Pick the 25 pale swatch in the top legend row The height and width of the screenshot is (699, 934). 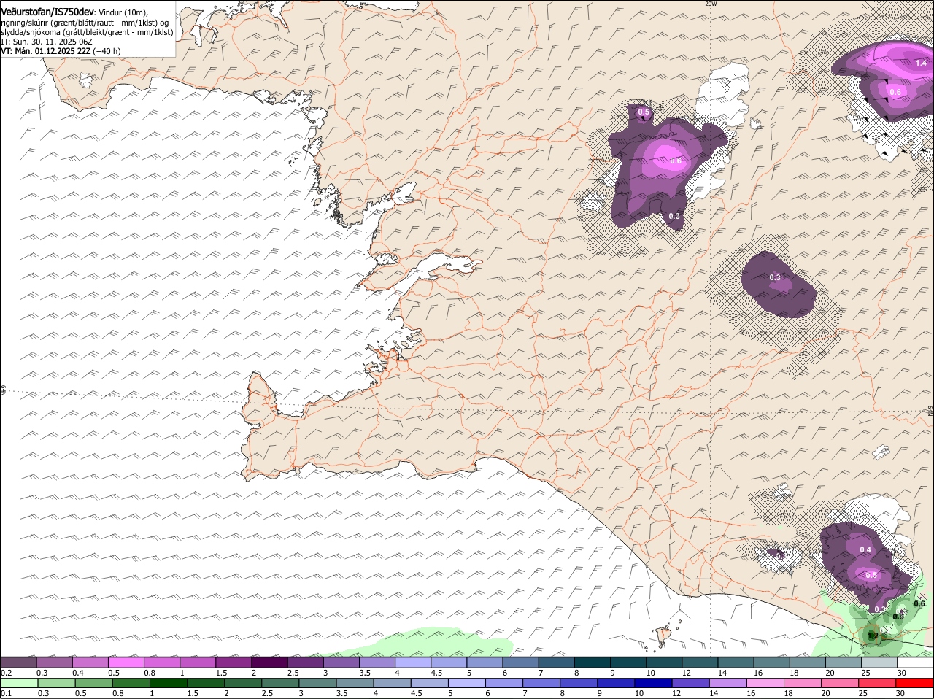click(x=879, y=662)
